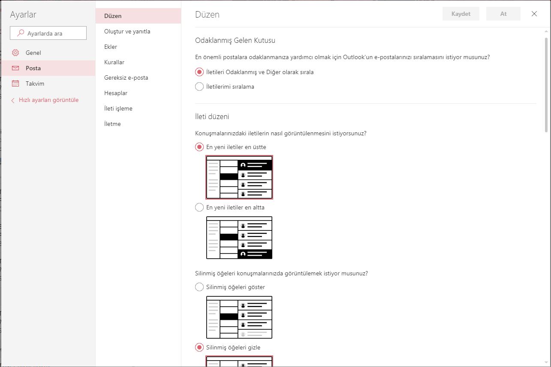
Task: Click the newest-on-top layout thumbnail
Action: click(239, 177)
